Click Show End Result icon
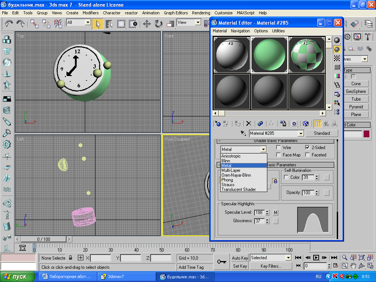This screenshot has width=376, height=282. point(318,123)
